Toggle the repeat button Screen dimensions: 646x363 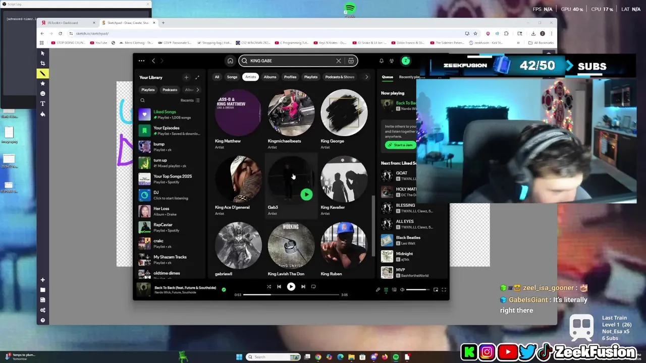[x=313, y=286]
